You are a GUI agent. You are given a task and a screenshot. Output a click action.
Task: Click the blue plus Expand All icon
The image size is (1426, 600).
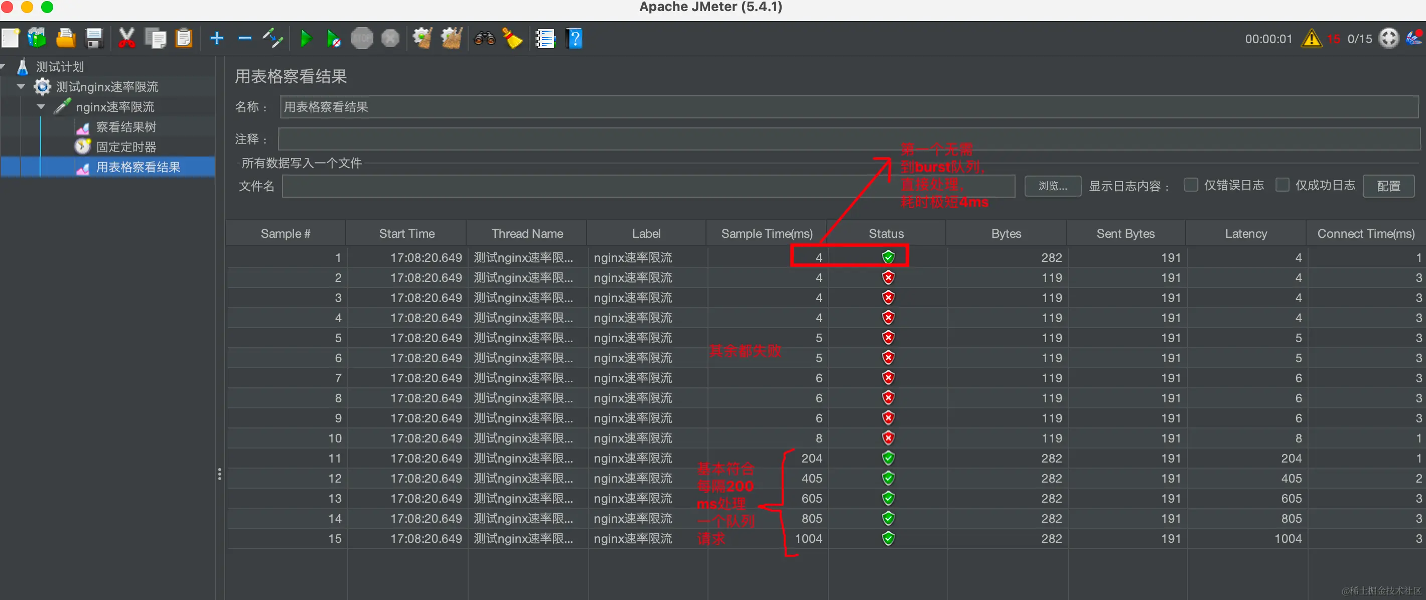pyautogui.click(x=216, y=39)
